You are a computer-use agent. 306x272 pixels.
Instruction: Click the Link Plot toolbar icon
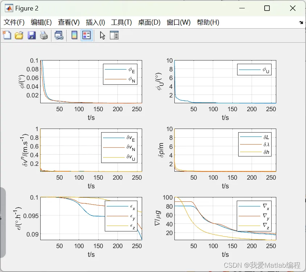[x=59, y=35]
